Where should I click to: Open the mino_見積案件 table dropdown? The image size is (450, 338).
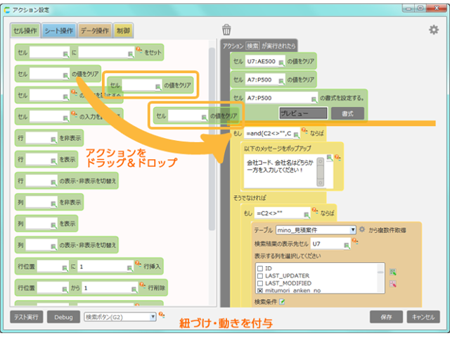(x=315, y=230)
